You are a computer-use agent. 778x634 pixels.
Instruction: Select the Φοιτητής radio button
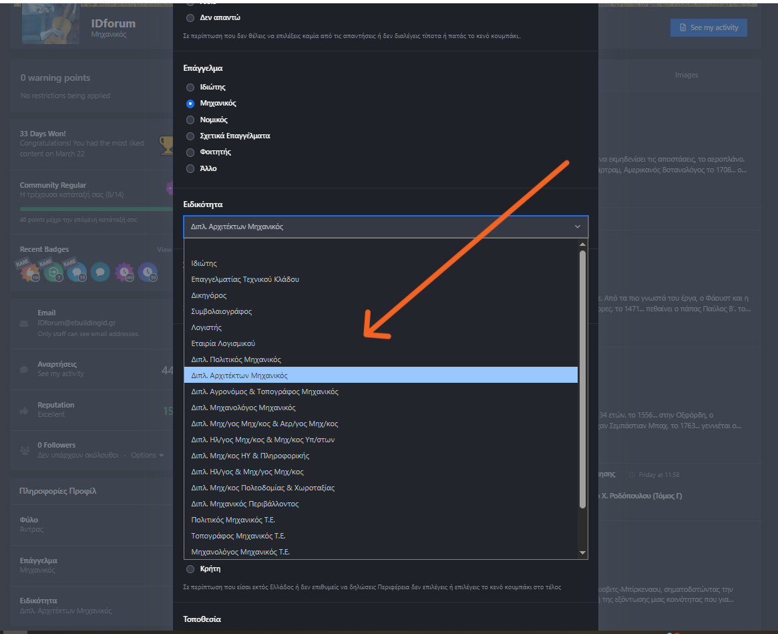coord(190,152)
